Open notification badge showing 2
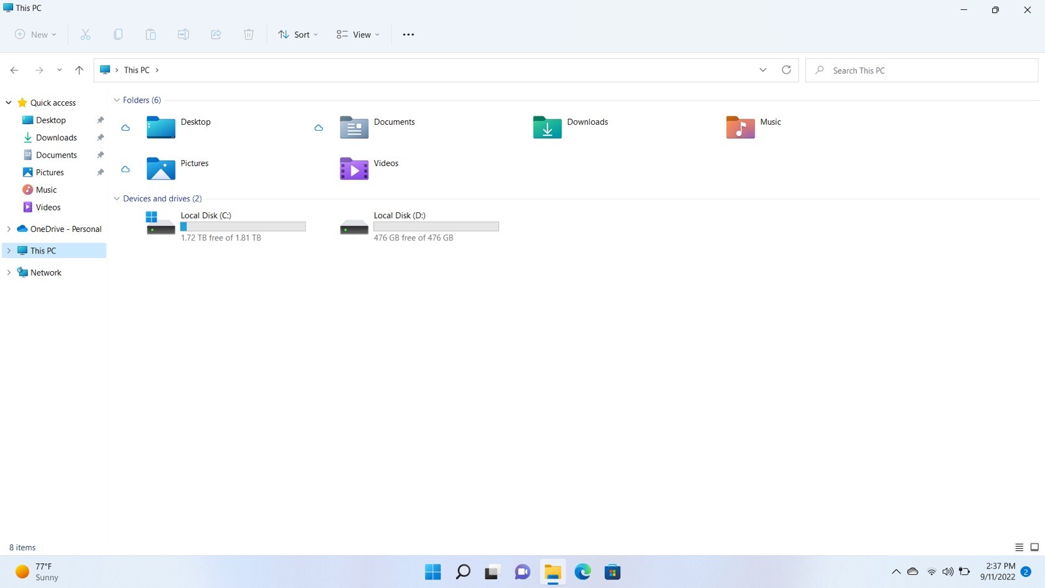Viewport: 1045px width, 588px height. (1026, 572)
